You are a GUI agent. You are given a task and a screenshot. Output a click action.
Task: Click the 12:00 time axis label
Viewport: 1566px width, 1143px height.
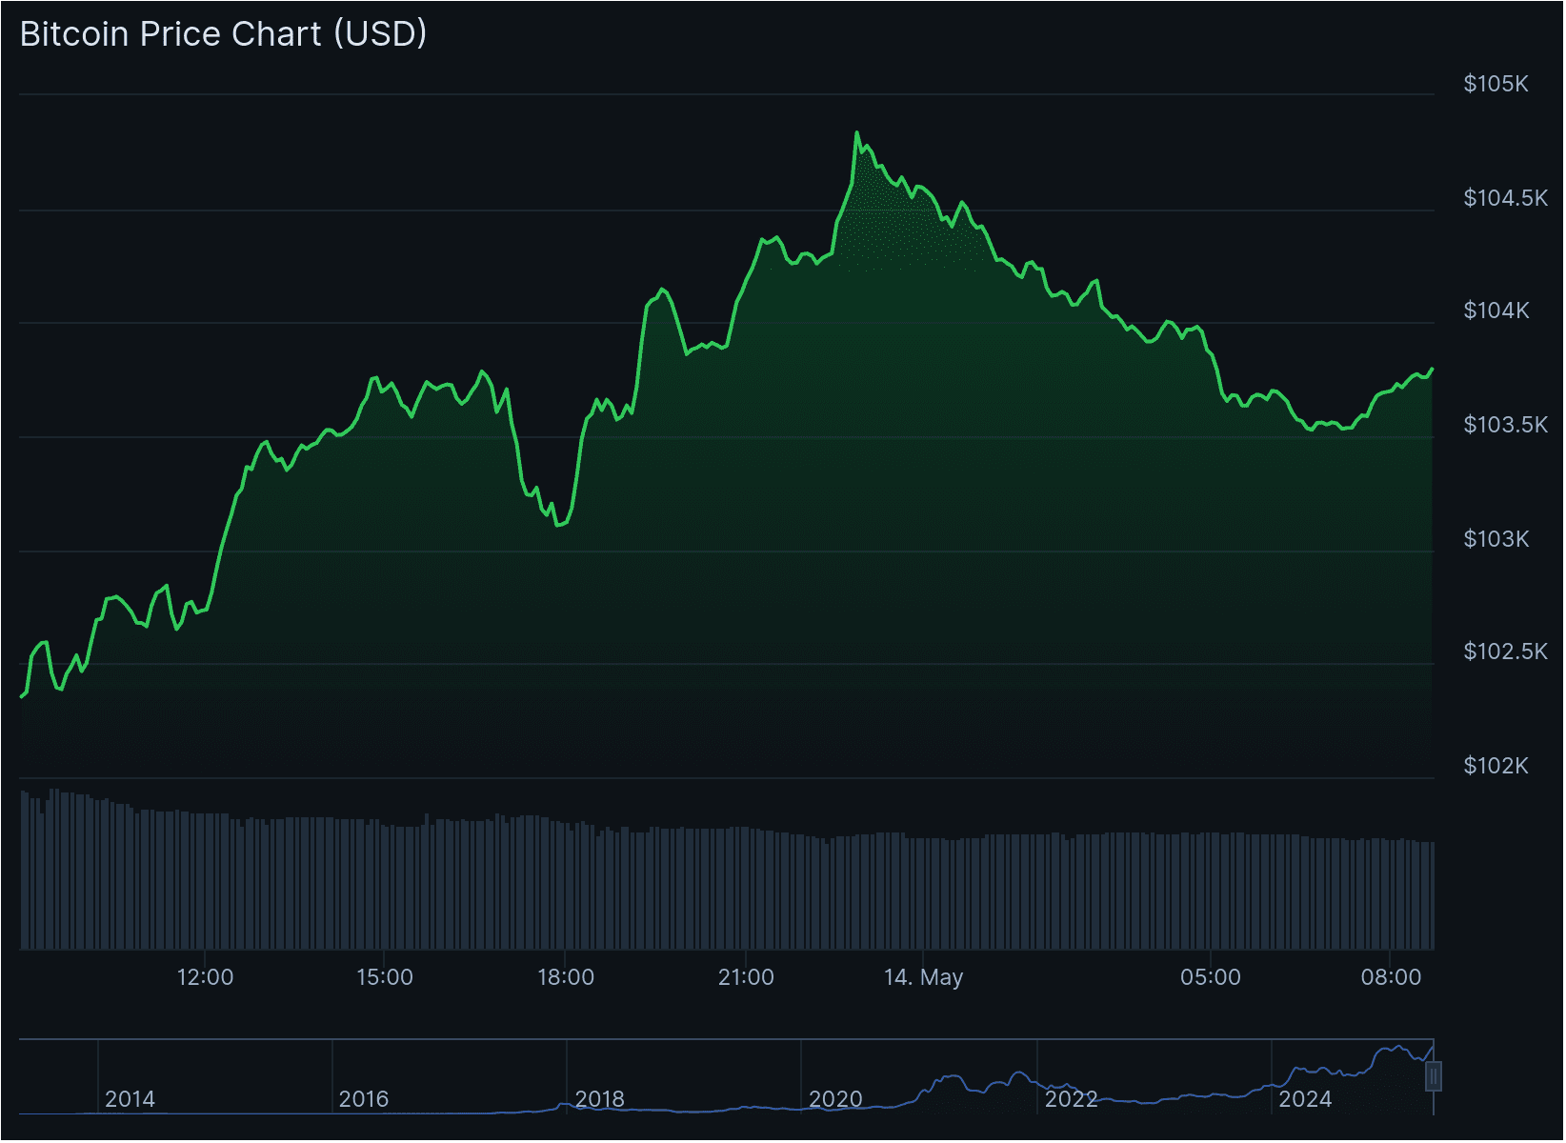point(205,977)
